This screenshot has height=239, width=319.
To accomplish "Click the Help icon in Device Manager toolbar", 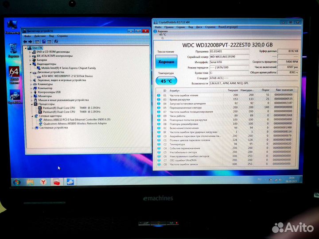I will [44, 42].
